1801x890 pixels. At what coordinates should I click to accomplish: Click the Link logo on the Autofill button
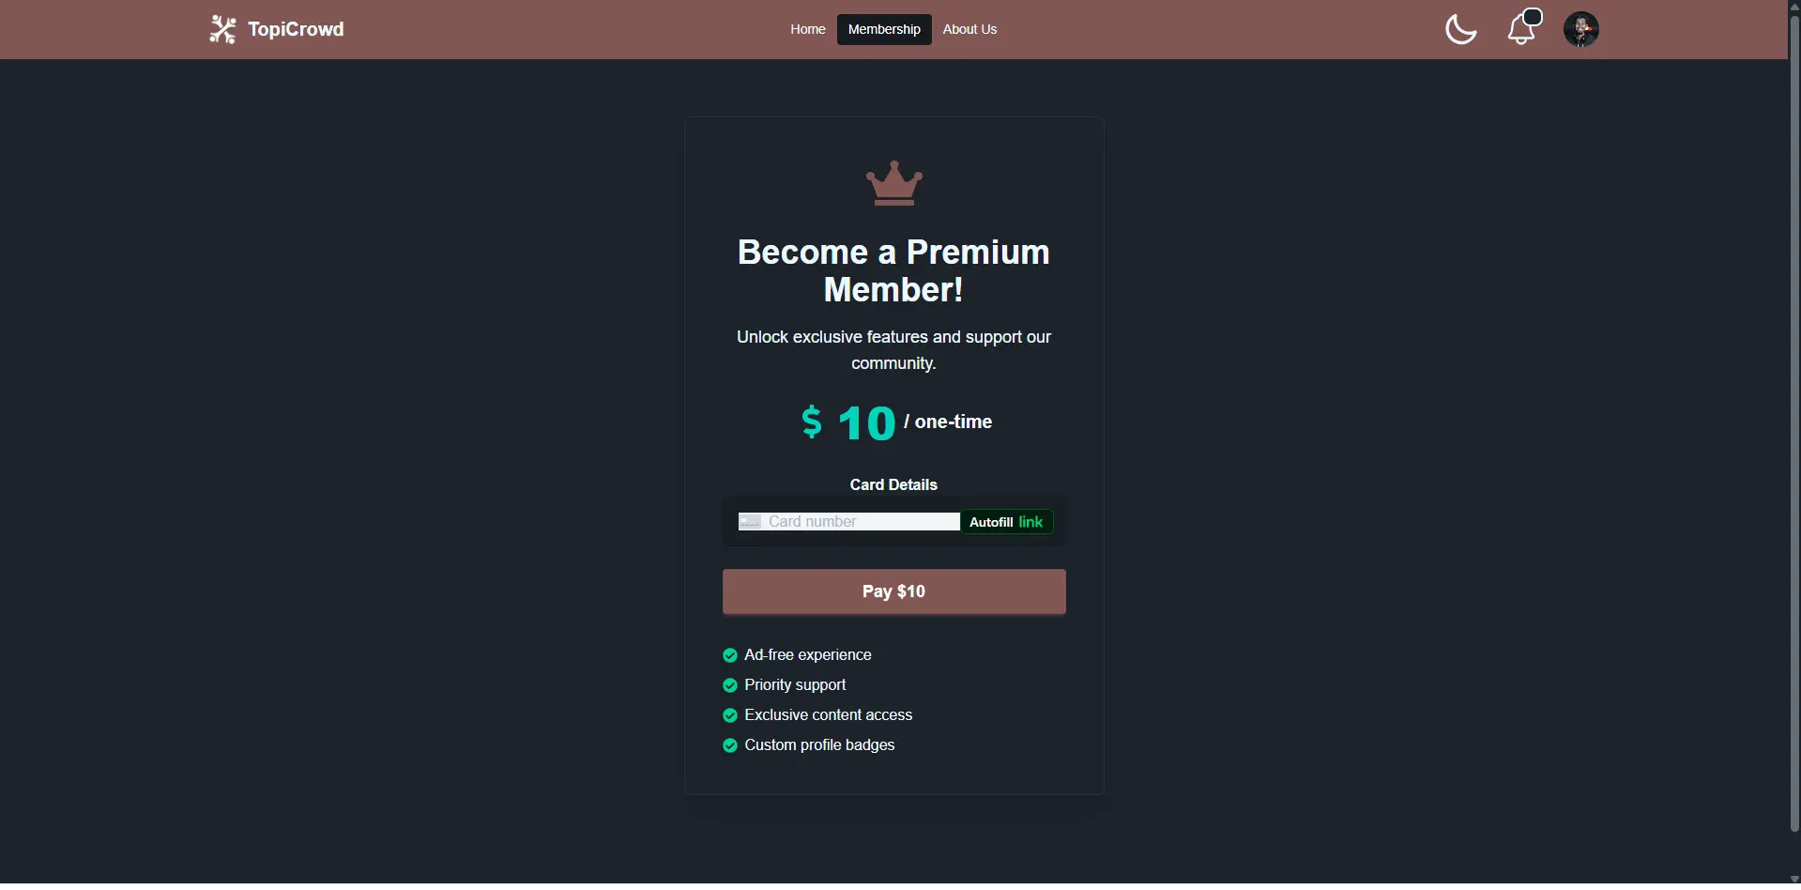[1032, 522]
